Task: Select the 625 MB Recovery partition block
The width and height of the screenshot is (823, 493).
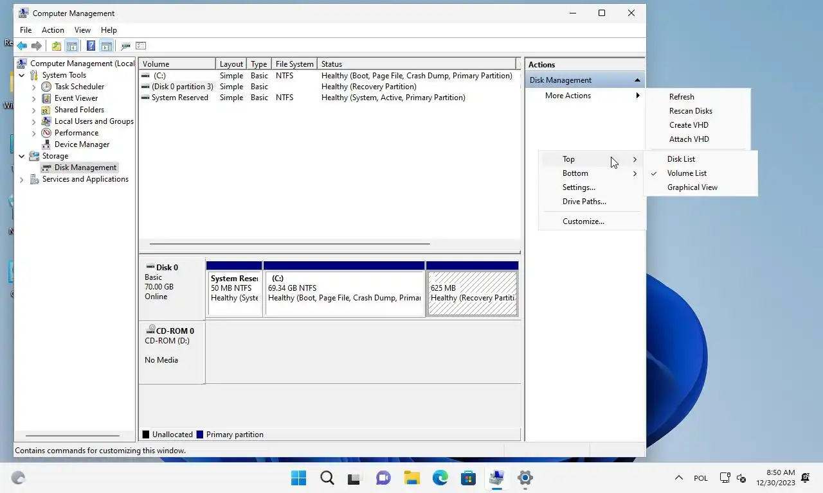Action: (473, 293)
